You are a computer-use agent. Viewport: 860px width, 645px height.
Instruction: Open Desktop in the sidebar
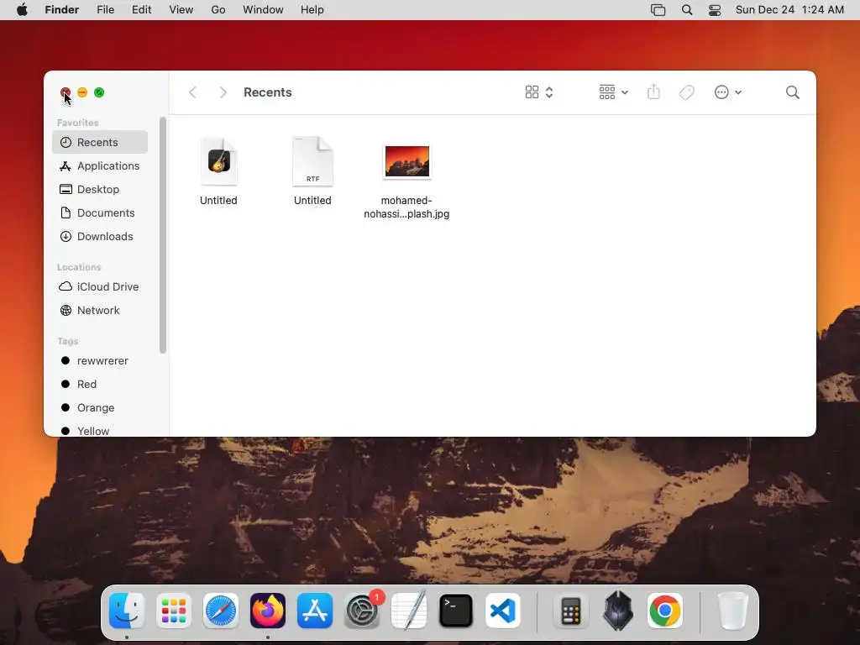[x=100, y=189]
